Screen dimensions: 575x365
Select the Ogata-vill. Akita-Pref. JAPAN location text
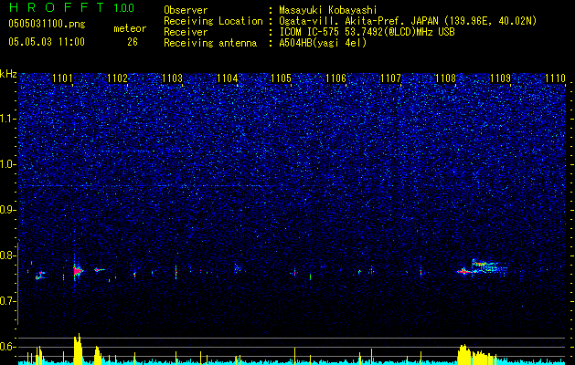[408, 22]
